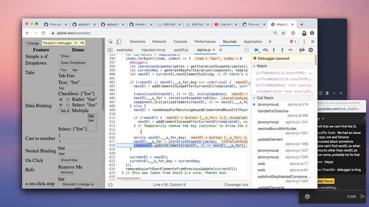Toggle device toolbar icon

point(119,41)
